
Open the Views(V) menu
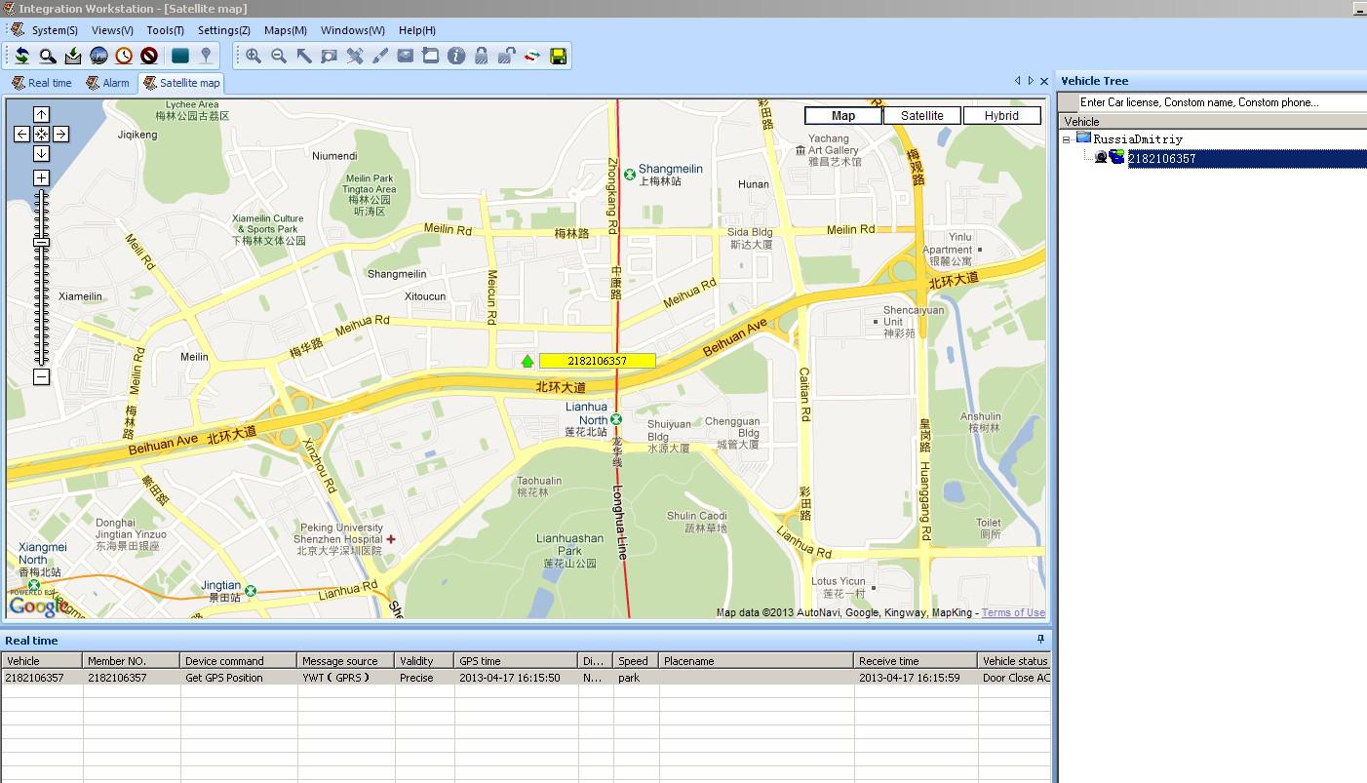coord(112,30)
